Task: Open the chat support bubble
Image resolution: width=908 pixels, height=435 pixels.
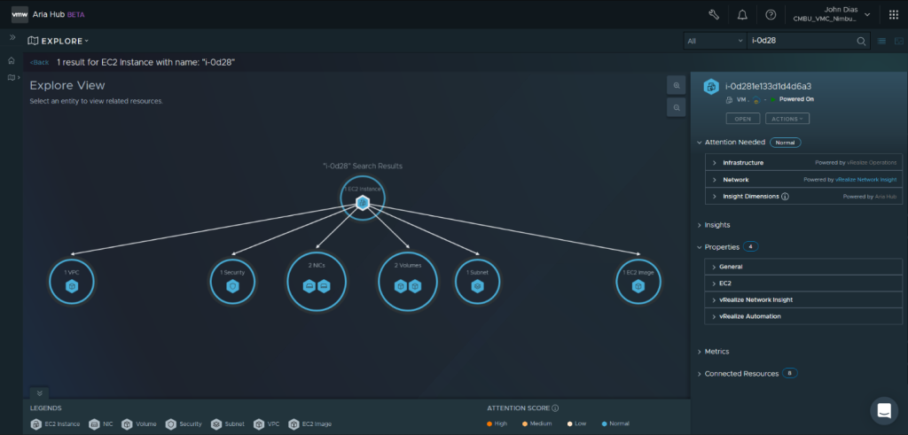Action: point(884,411)
